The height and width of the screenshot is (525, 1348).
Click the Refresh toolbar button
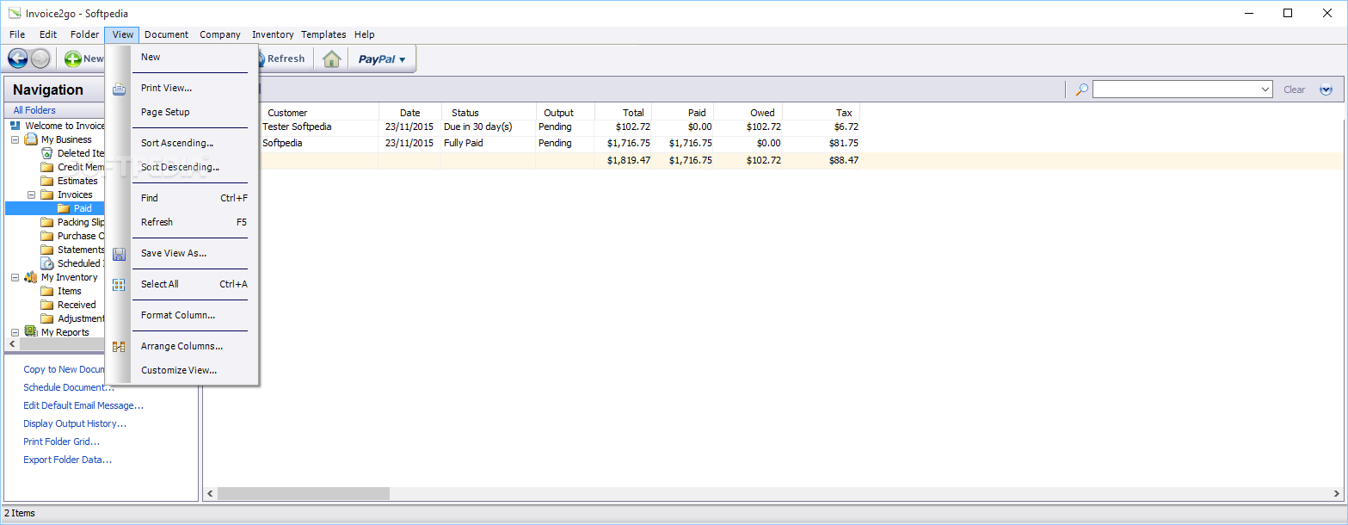click(284, 59)
